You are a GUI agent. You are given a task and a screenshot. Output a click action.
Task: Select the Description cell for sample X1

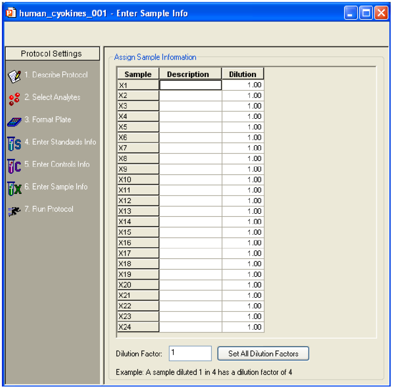pos(190,85)
